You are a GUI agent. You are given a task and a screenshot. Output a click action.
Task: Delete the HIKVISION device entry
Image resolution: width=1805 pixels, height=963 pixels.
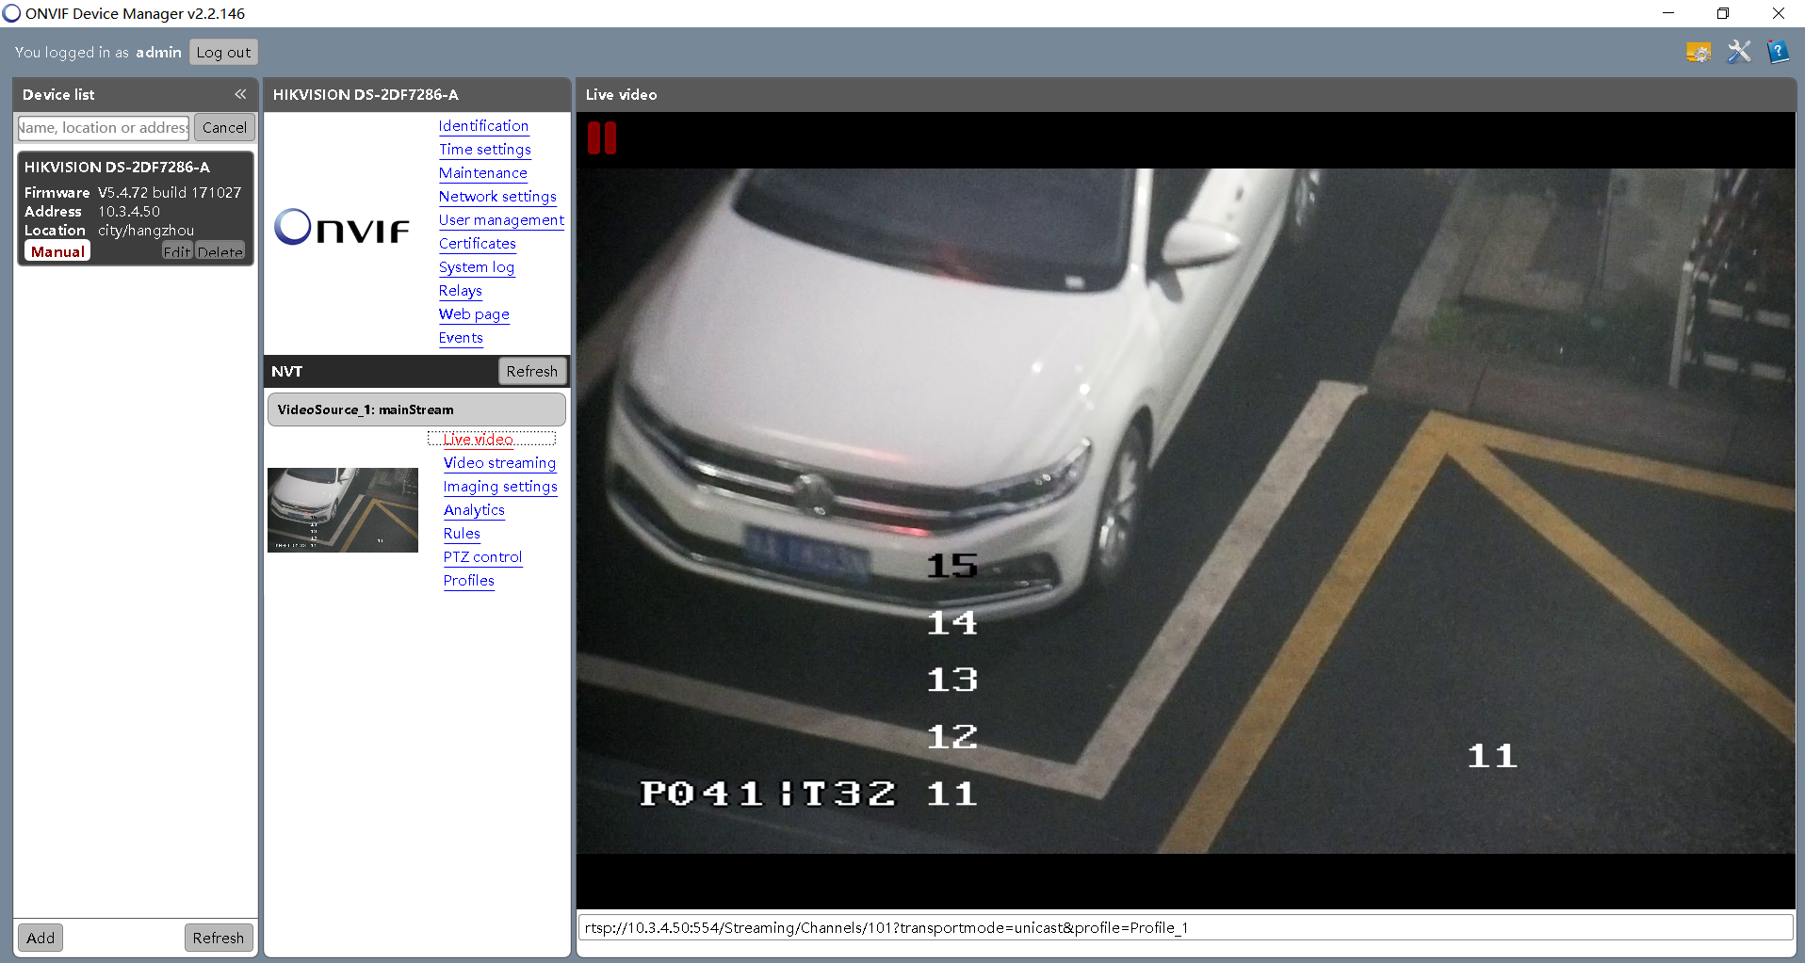point(220,252)
